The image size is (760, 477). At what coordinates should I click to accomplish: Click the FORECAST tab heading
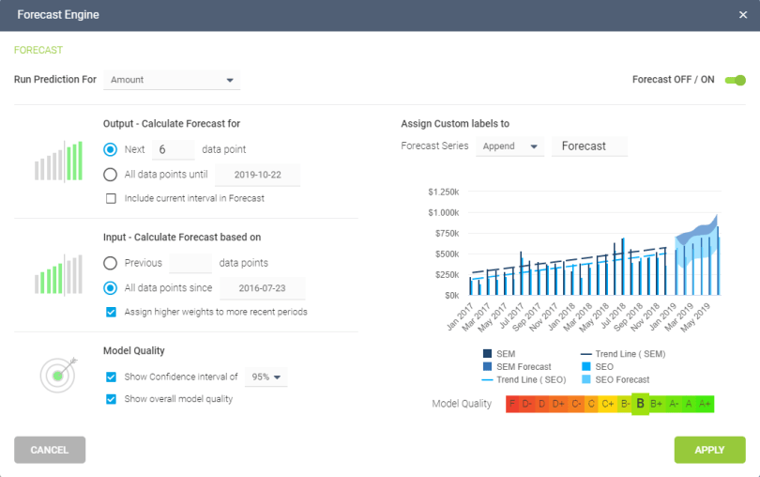(x=38, y=50)
